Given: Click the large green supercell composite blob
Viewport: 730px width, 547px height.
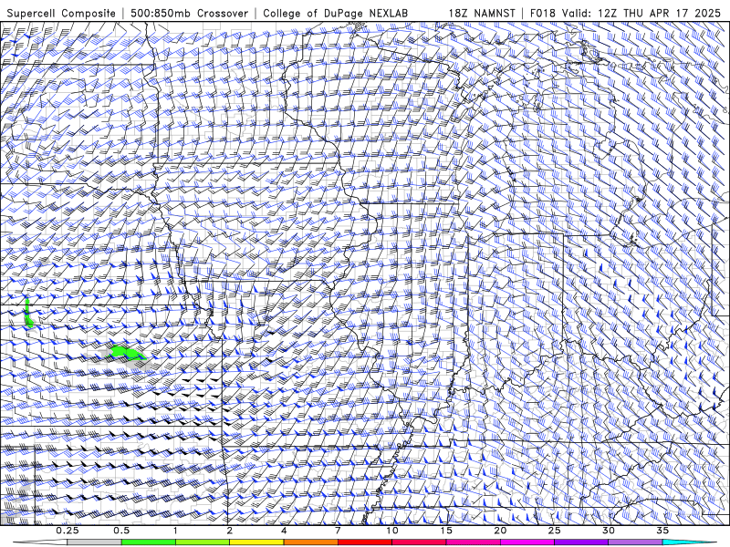Looking at the screenshot, I should pos(126,353).
